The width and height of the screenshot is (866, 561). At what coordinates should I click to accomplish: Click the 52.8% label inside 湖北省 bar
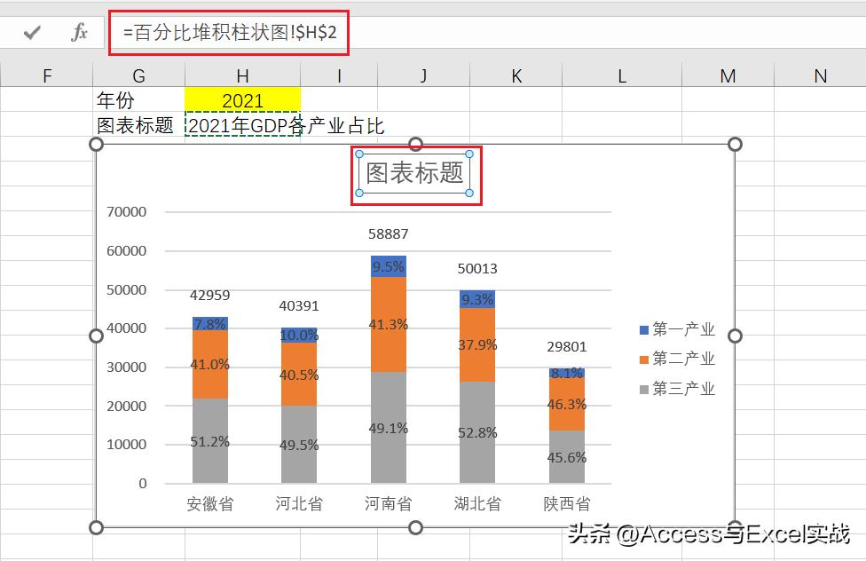tap(476, 433)
